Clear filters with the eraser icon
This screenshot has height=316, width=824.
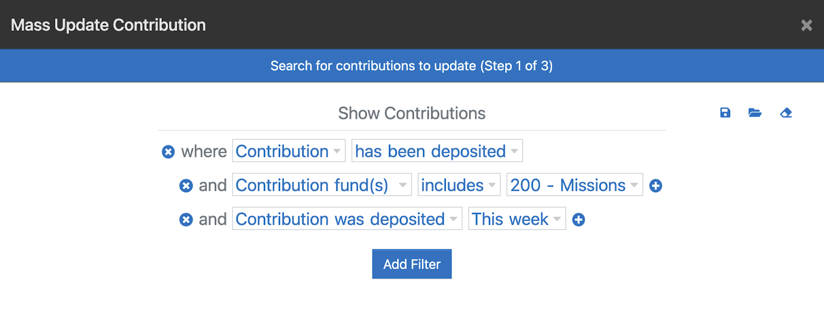(x=786, y=113)
